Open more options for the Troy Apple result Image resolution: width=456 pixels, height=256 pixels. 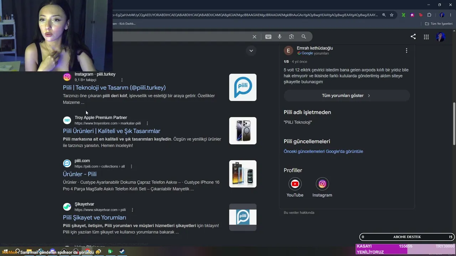(147, 123)
